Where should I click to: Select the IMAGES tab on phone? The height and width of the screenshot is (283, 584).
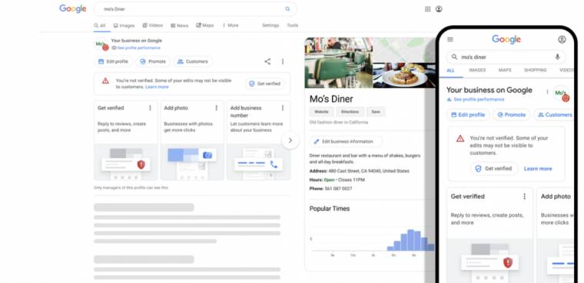pyautogui.click(x=477, y=70)
